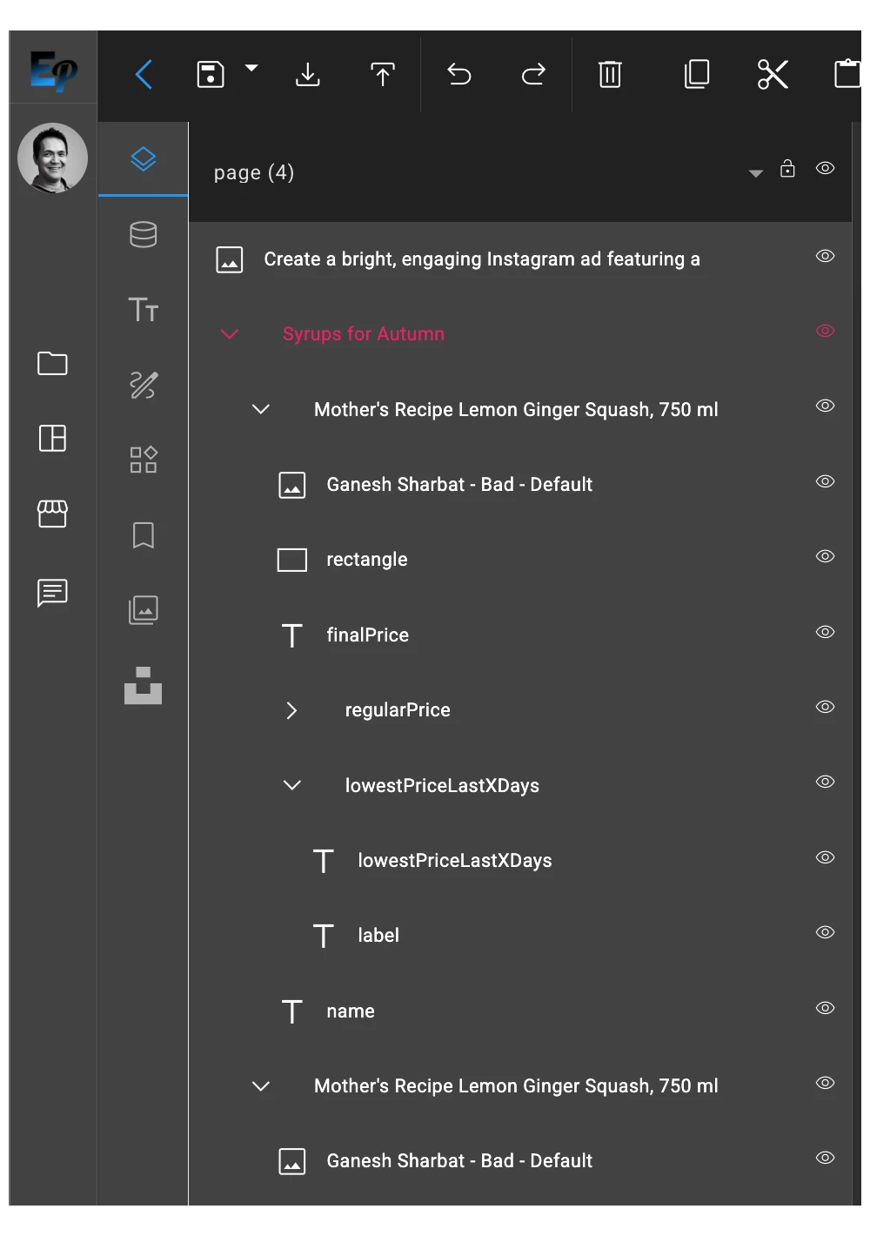The image size is (870, 1236).
Task: Hide the name text layer
Action: tap(826, 1008)
